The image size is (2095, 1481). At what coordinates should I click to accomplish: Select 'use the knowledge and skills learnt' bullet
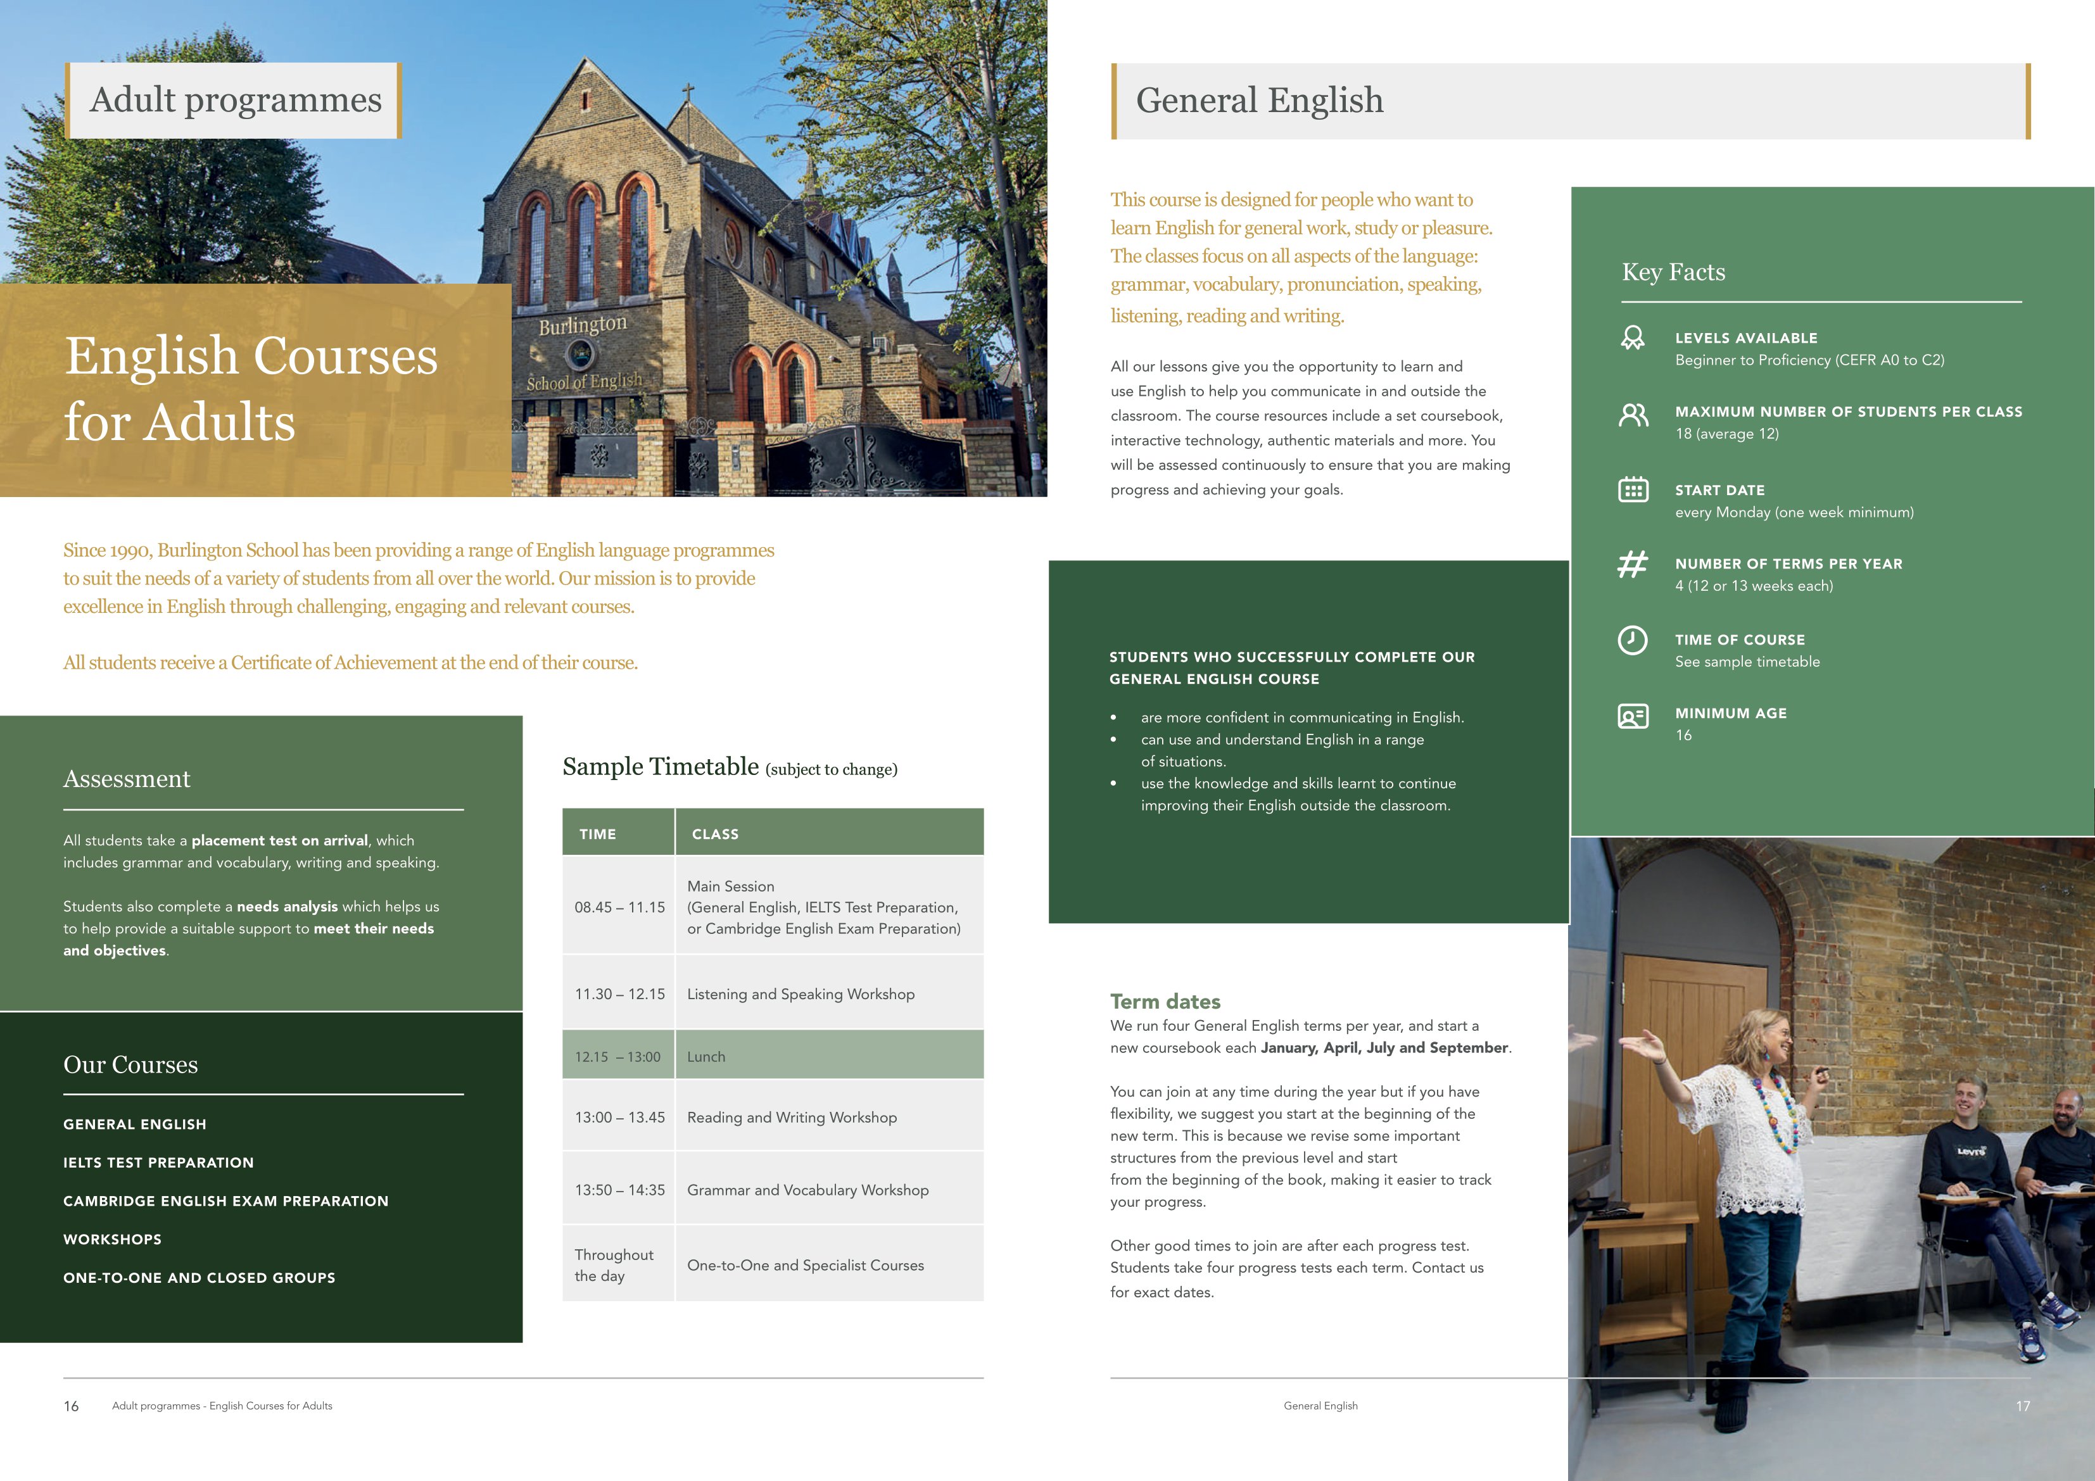tap(1298, 794)
